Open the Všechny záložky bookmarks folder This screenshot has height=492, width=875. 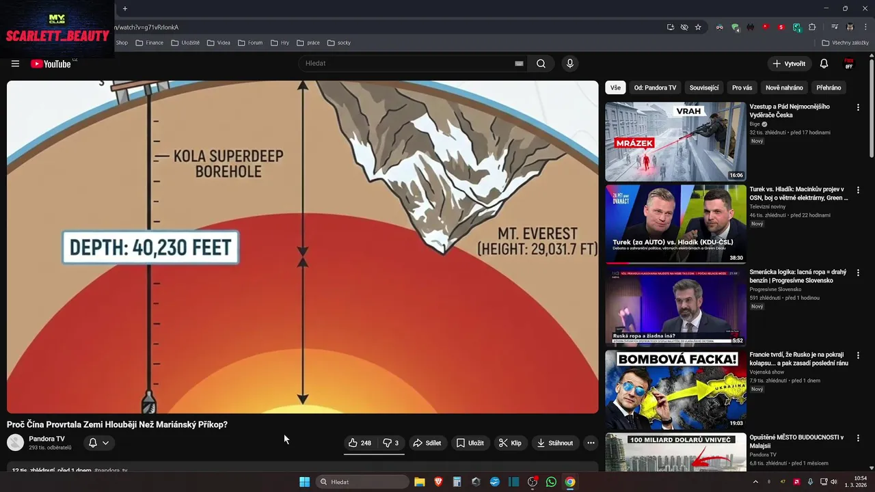coord(845,42)
